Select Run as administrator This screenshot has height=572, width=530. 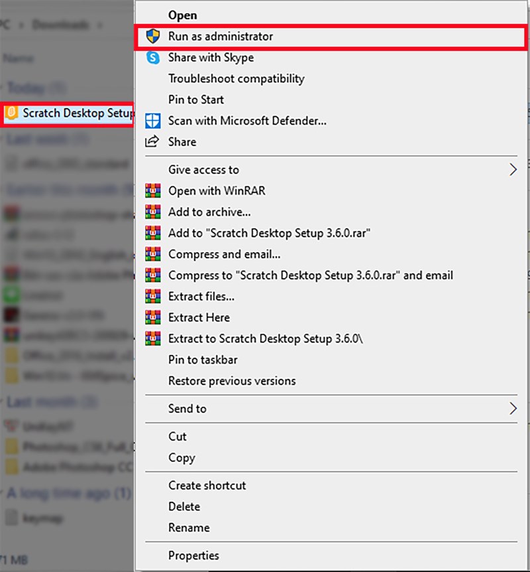click(x=331, y=36)
